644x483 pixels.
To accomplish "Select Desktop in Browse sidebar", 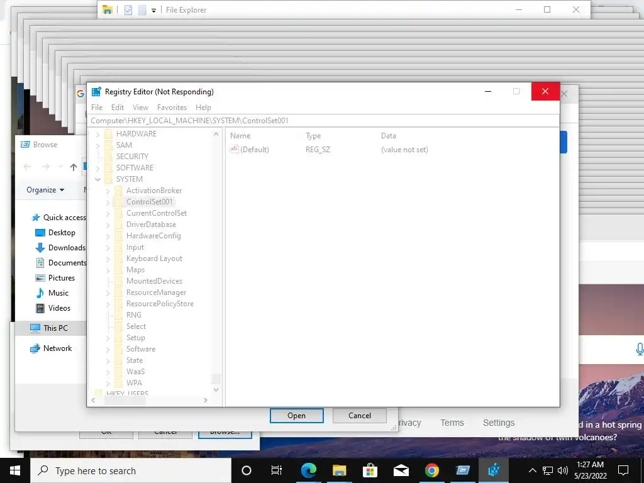I will point(55,233).
